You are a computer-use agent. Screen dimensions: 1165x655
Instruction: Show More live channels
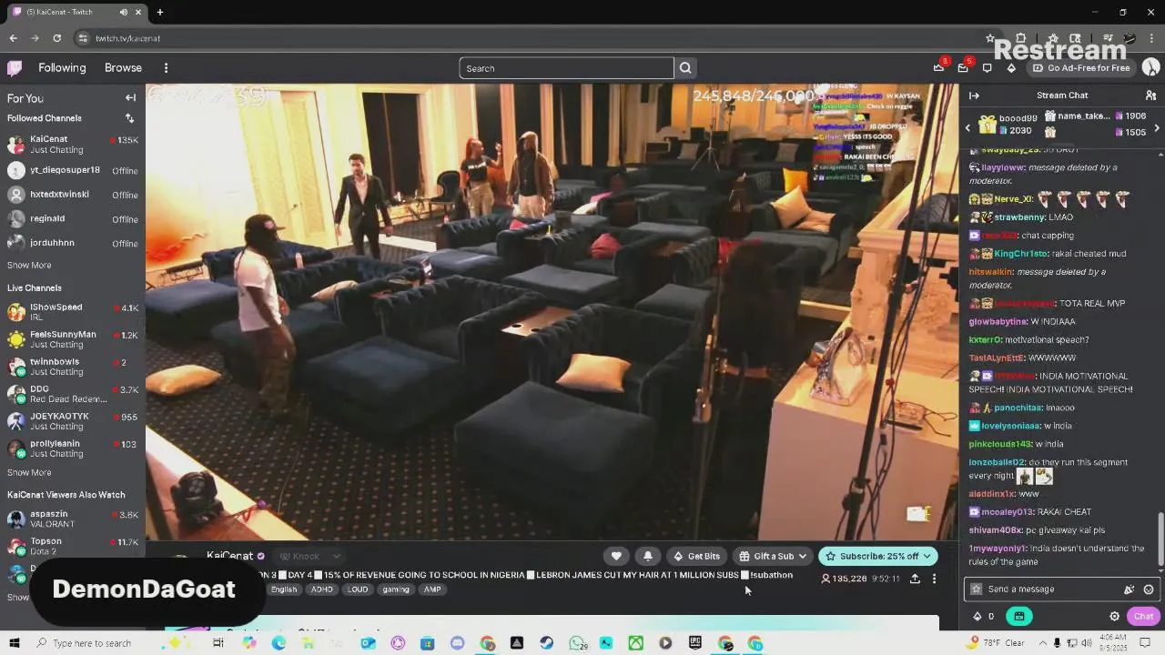pos(29,473)
